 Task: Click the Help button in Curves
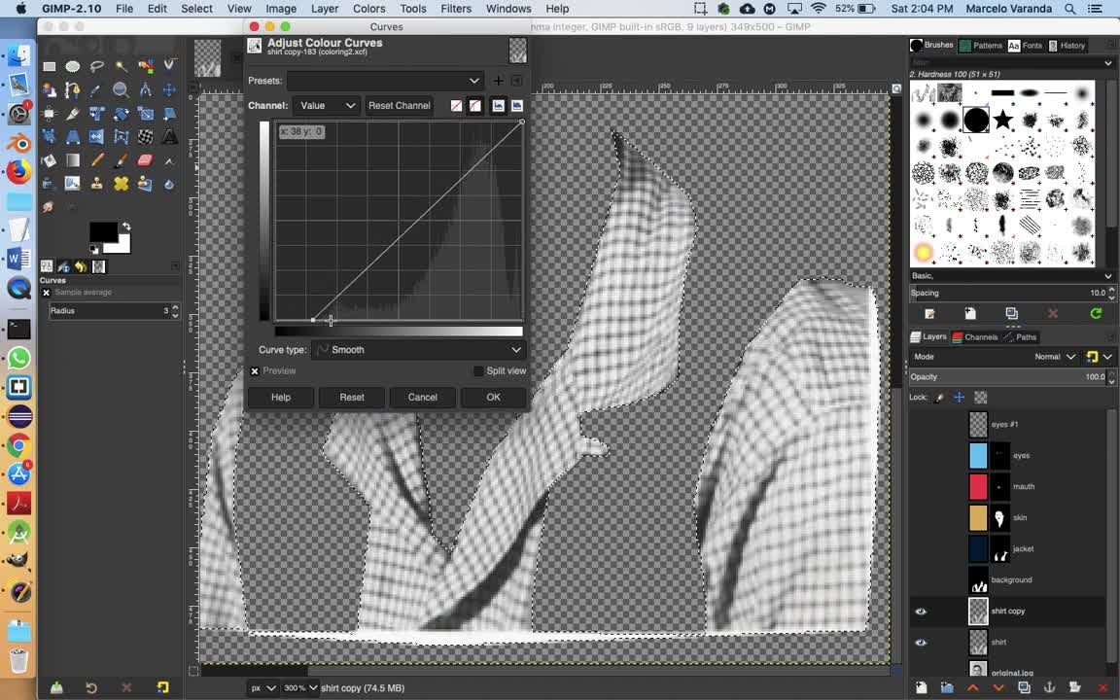[281, 398]
